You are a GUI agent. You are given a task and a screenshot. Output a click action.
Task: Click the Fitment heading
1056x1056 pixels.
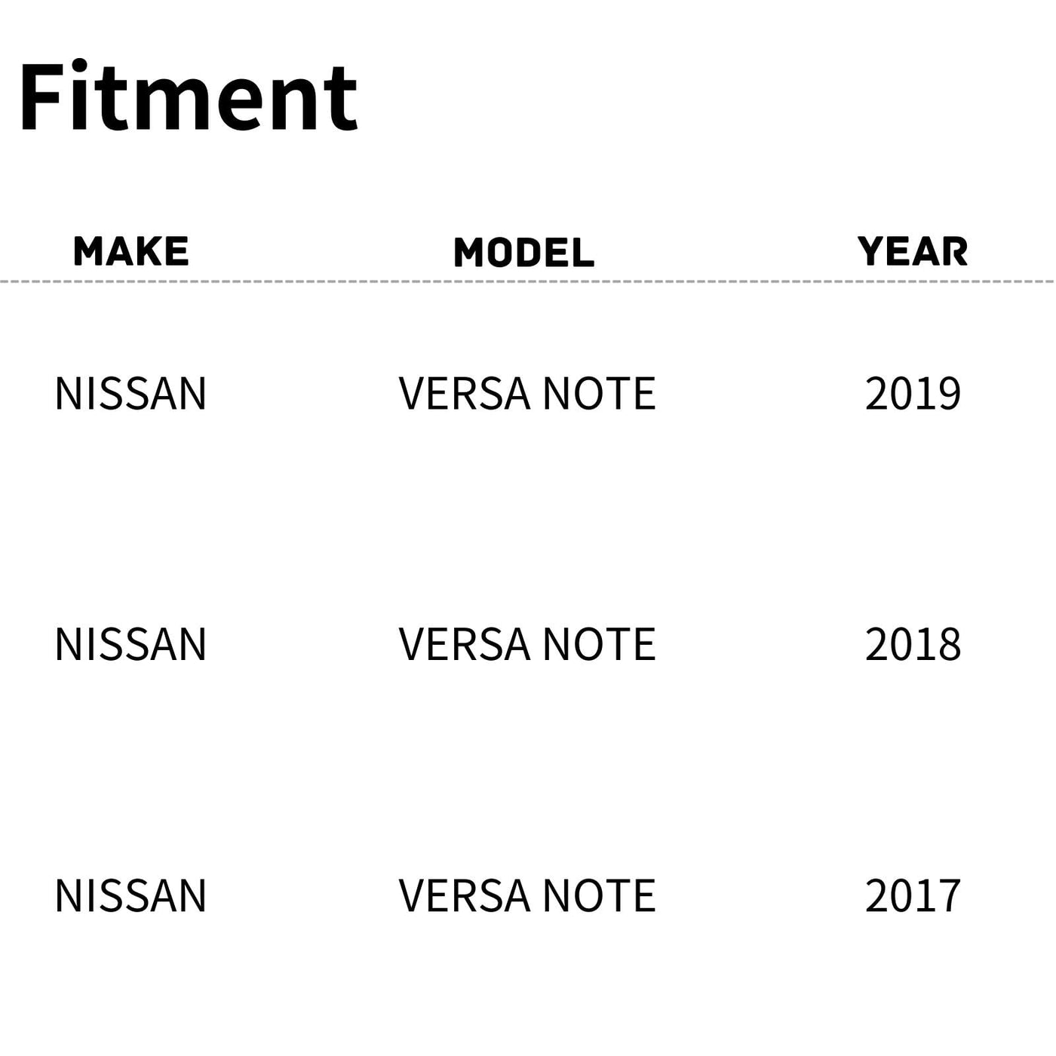(x=189, y=97)
